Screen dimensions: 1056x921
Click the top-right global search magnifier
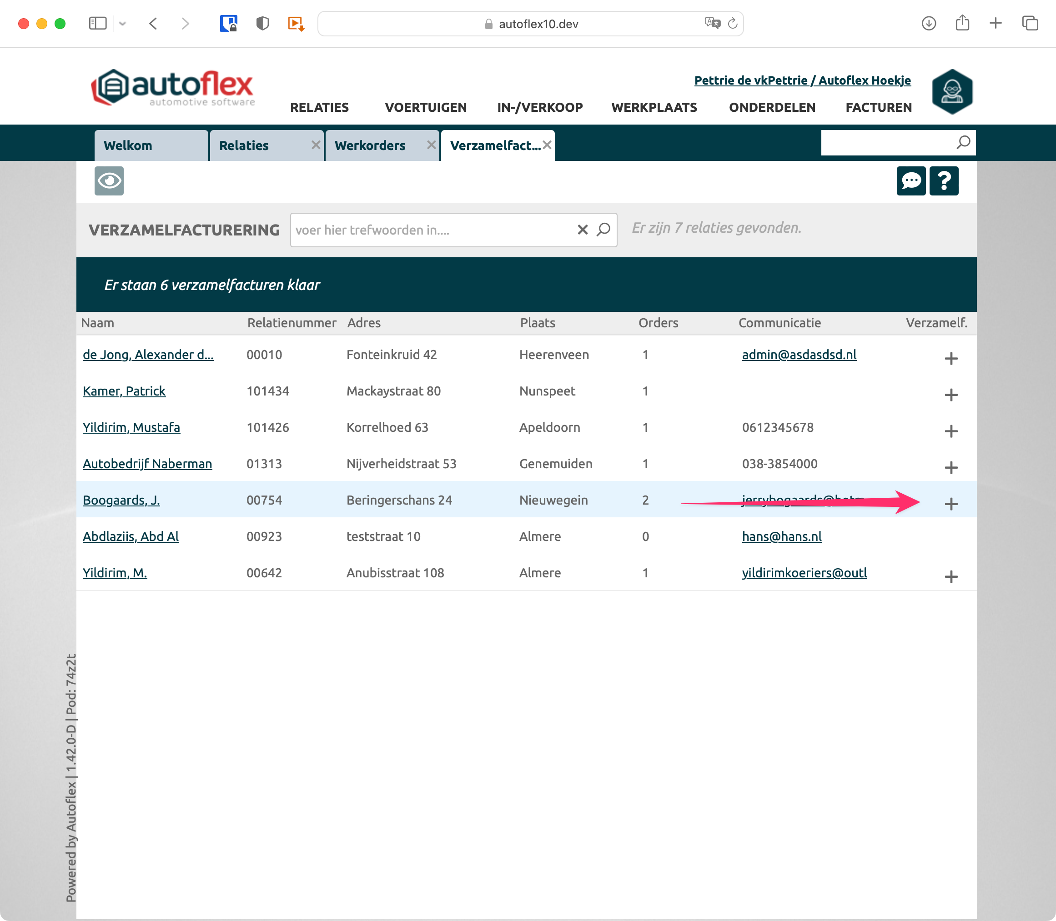[963, 142]
